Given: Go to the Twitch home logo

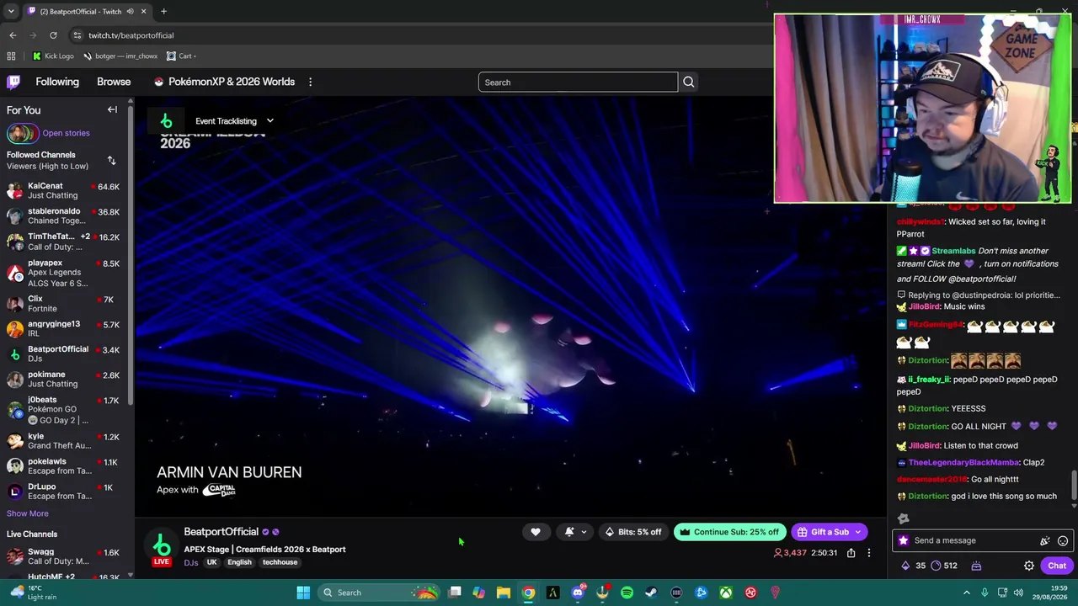Looking at the screenshot, I should [x=13, y=82].
